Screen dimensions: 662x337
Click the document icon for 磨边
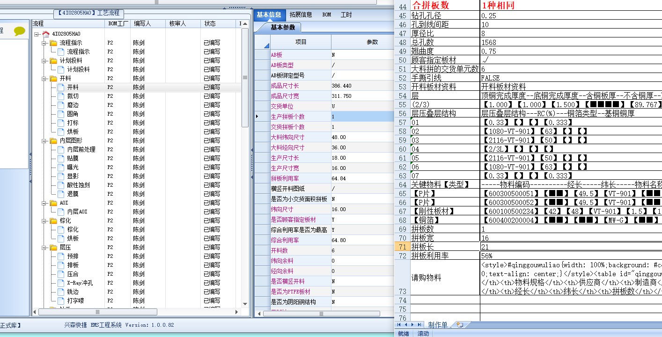click(x=61, y=105)
